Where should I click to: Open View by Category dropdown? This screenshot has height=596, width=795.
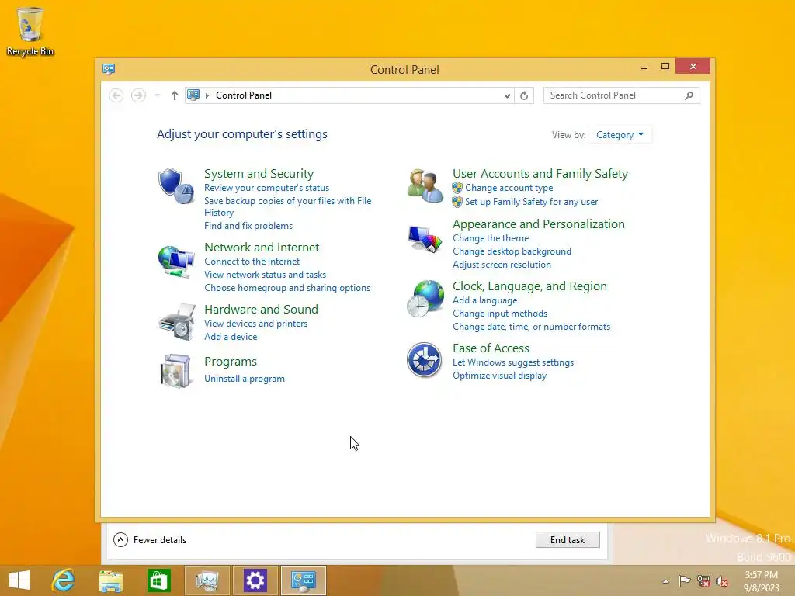pyautogui.click(x=620, y=135)
